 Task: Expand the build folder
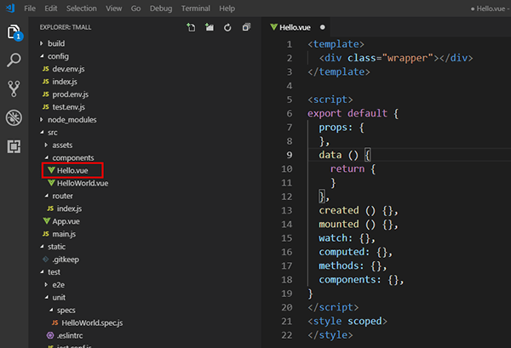56,43
